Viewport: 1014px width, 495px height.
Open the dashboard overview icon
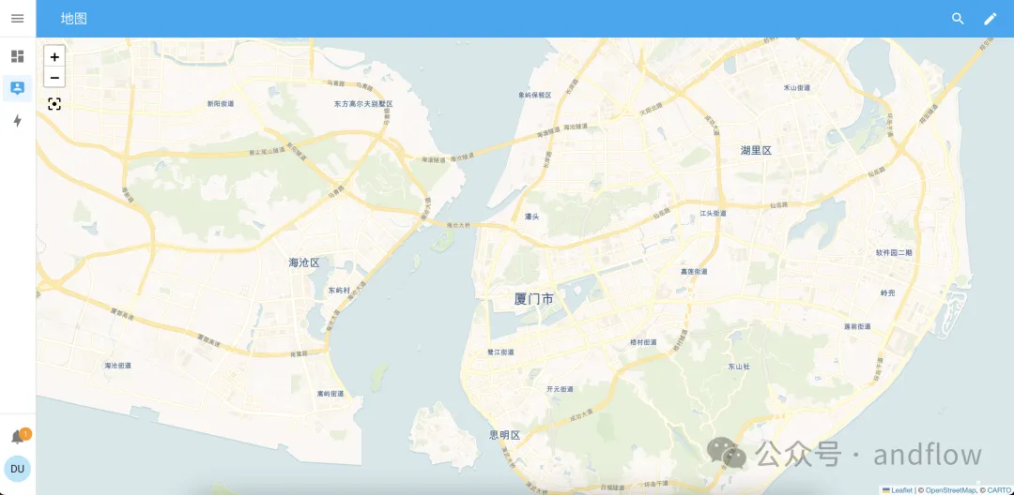click(x=18, y=56)
